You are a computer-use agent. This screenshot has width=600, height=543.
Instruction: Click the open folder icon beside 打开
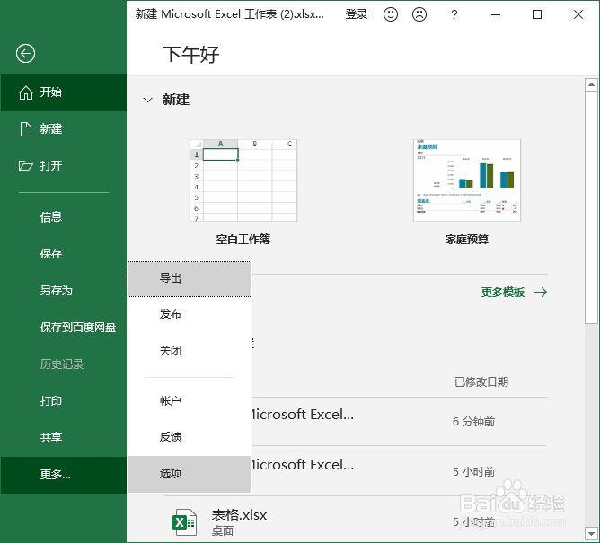[26, 165]
